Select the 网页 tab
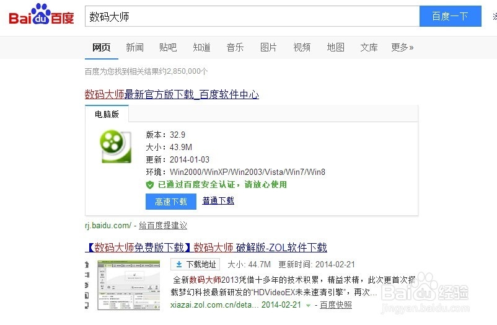The height and width of the screenshot is (325, 497). (102, 48)
